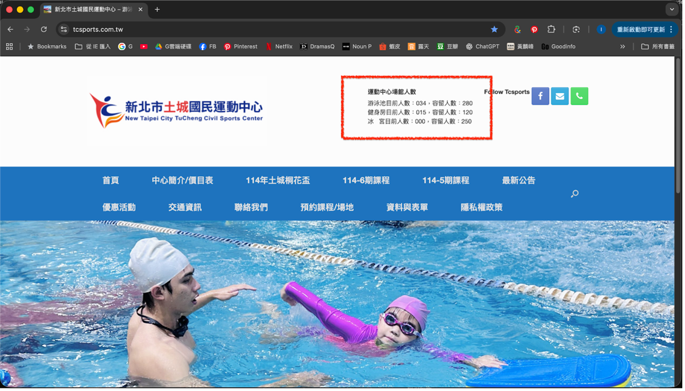
Task: Click the green phone icon
Action: click(579, 96)
